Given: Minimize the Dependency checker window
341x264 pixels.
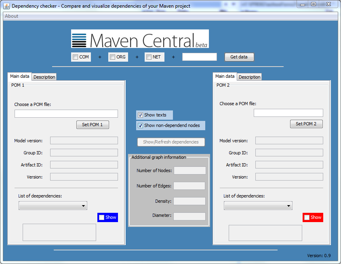Looking at the screenshot, I should 303,4.
